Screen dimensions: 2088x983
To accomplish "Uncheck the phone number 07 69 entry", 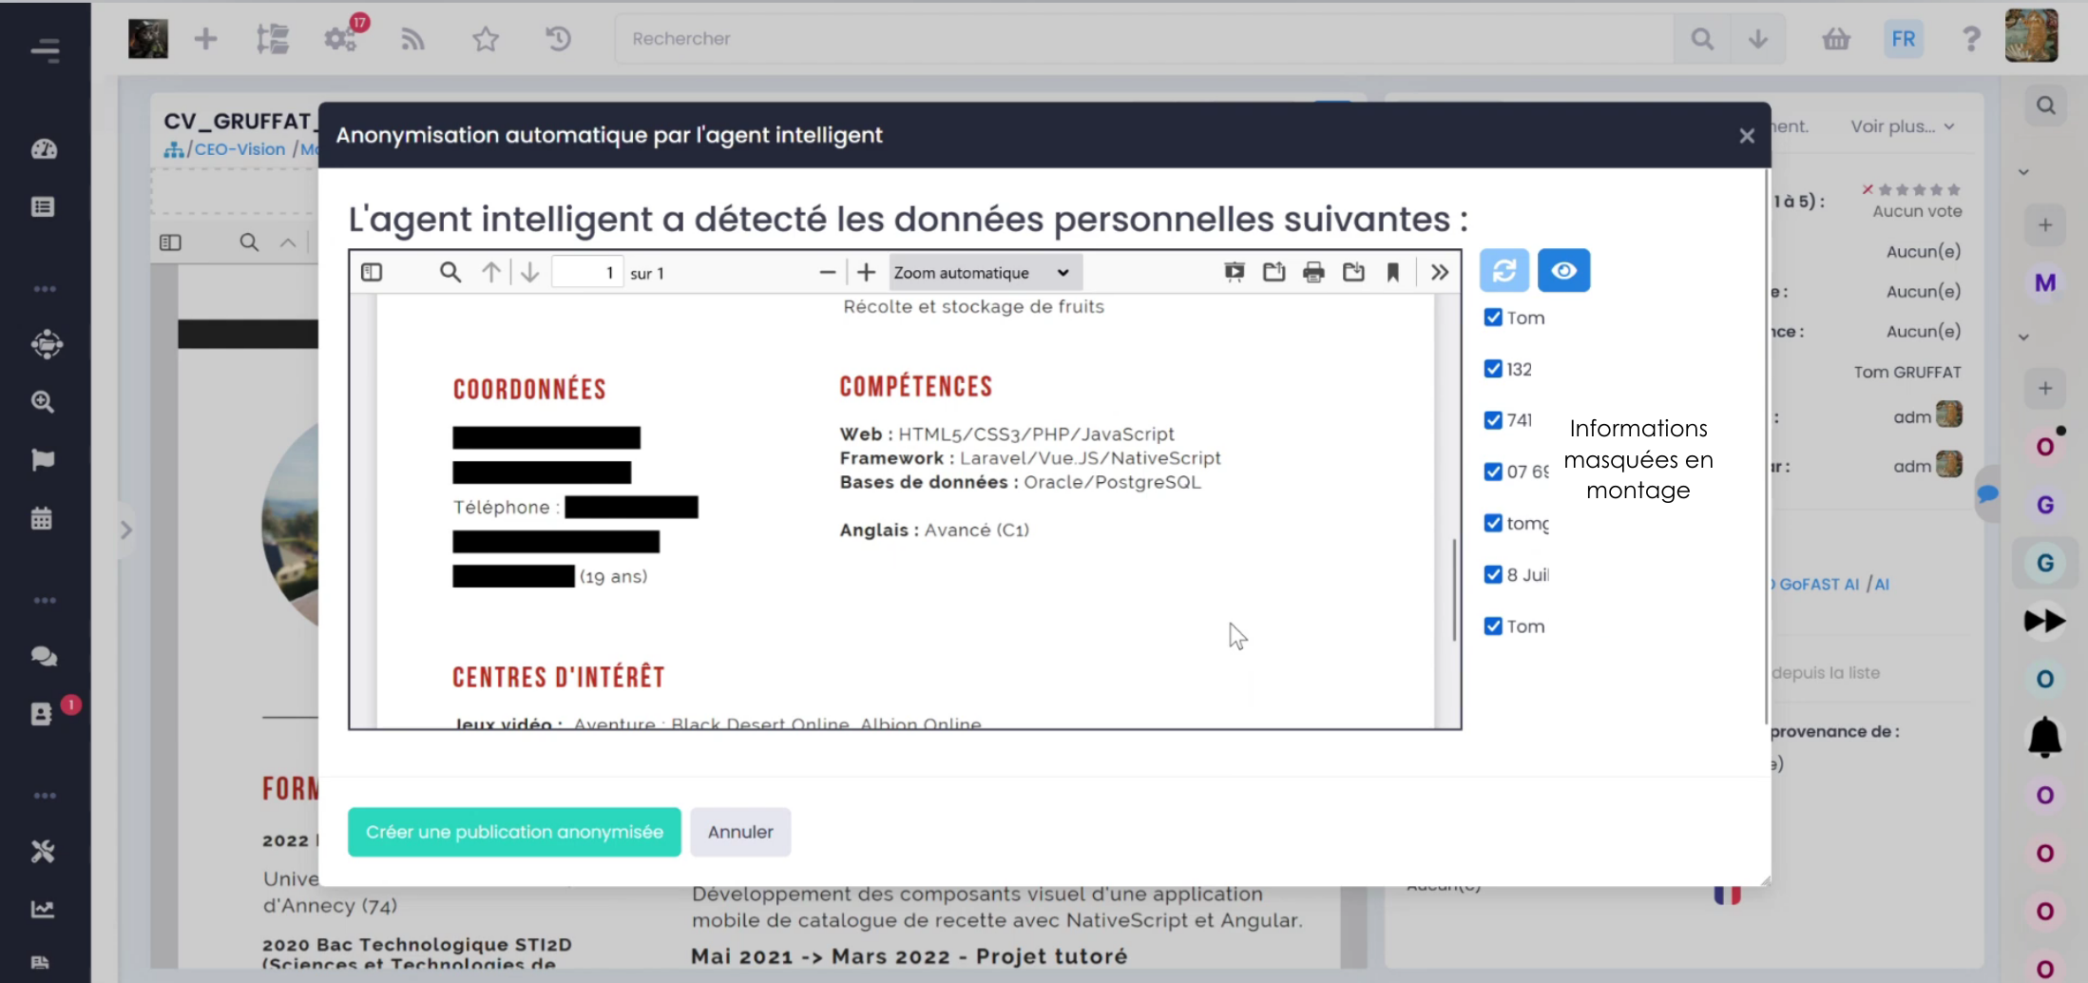I will (1493, 471).
